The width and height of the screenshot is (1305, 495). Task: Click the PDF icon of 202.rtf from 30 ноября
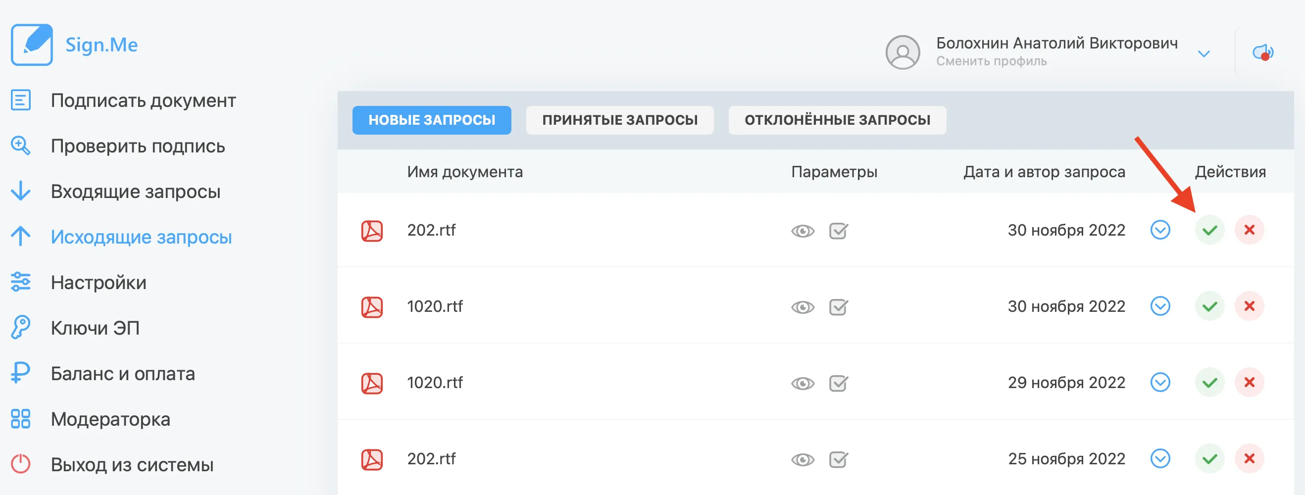[x=372, y=231]
